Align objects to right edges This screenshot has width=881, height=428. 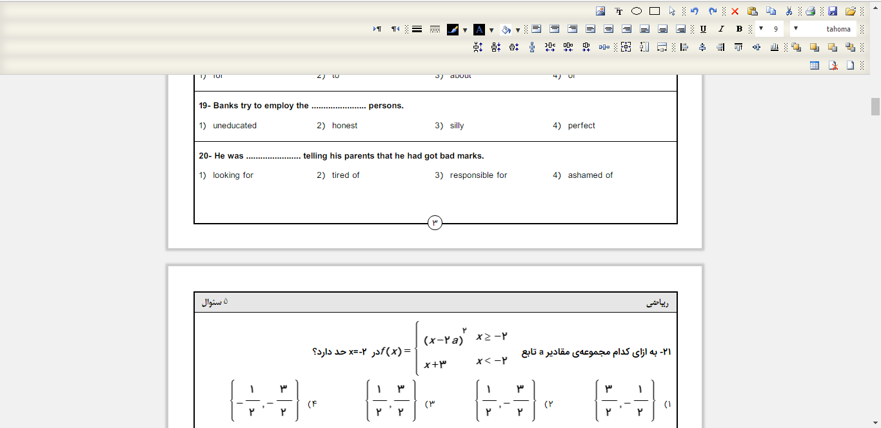720,47
